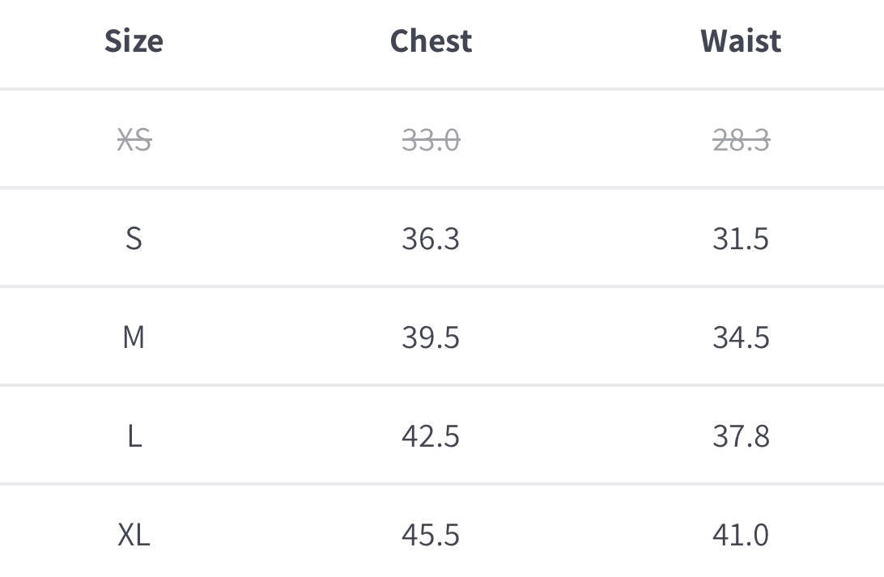The width and height of the screenshot is (884, 577).
Task: Click the struck-through 33.0 chest value
Action: [431, 140]
